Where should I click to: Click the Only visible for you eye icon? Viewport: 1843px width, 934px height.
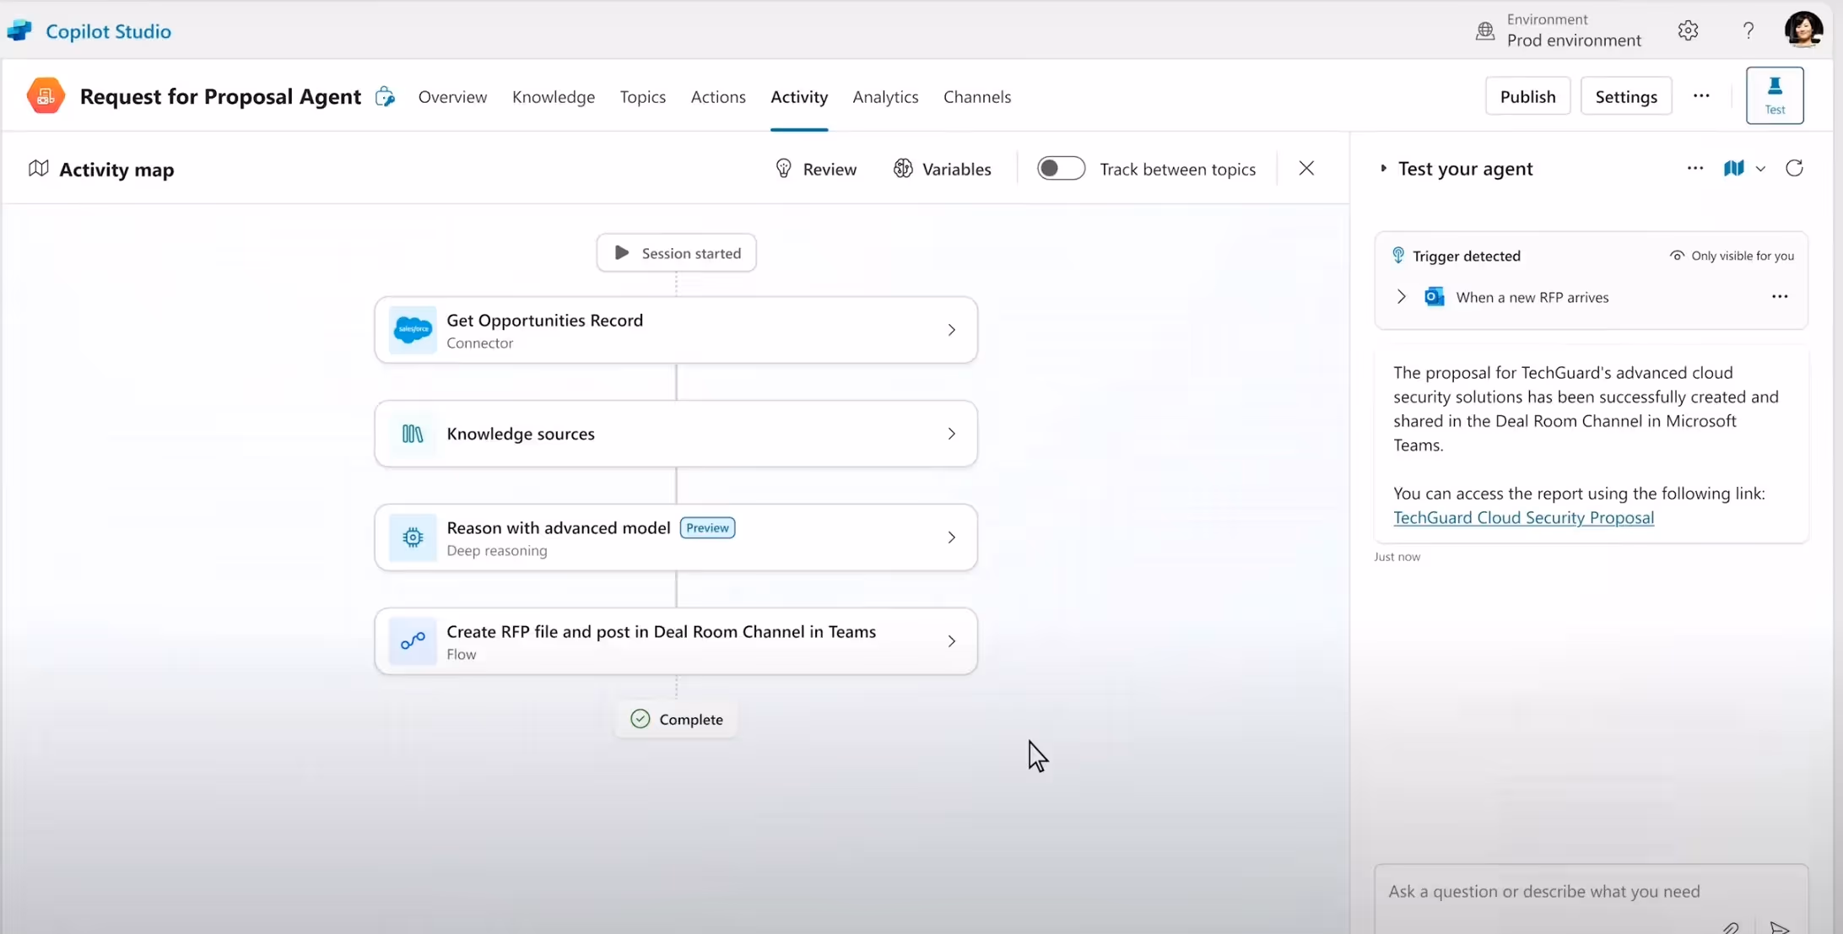[x=1677, y=256]
